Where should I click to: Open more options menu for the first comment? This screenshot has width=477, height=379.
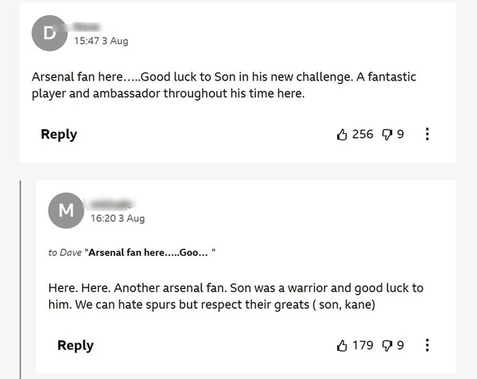tap(428, 135)
